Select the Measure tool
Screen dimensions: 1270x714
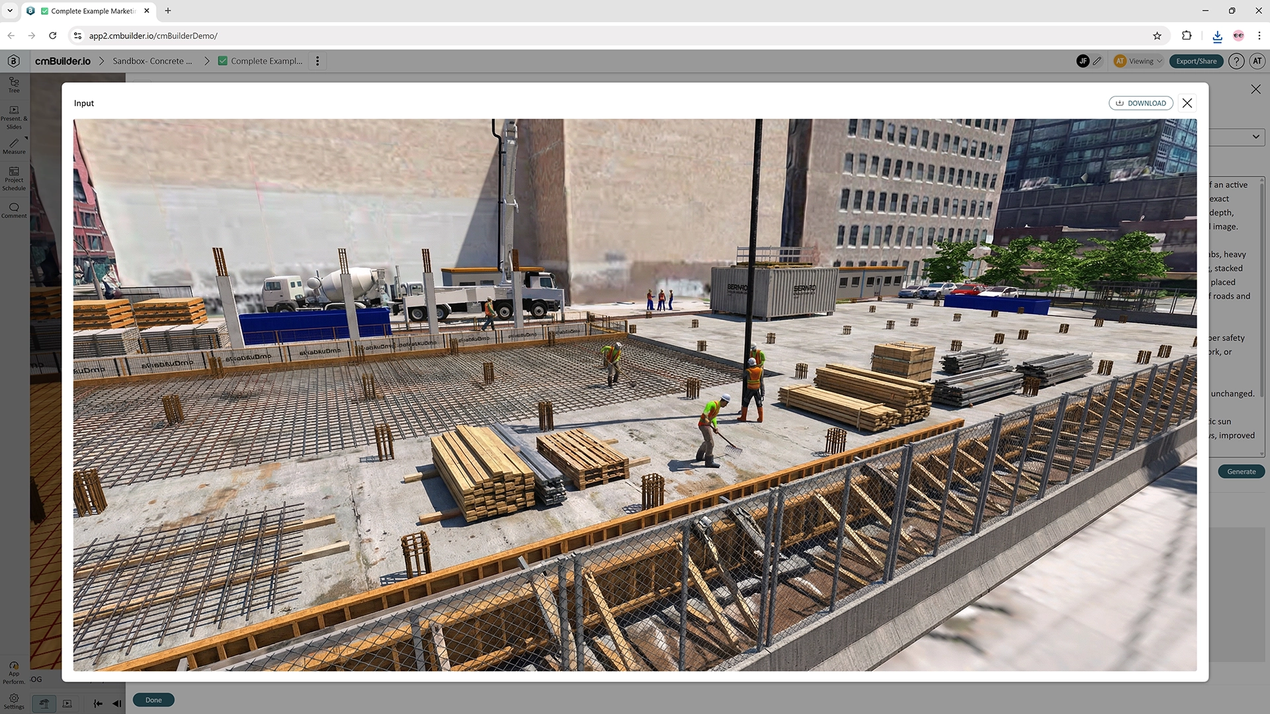click(13, 147)
